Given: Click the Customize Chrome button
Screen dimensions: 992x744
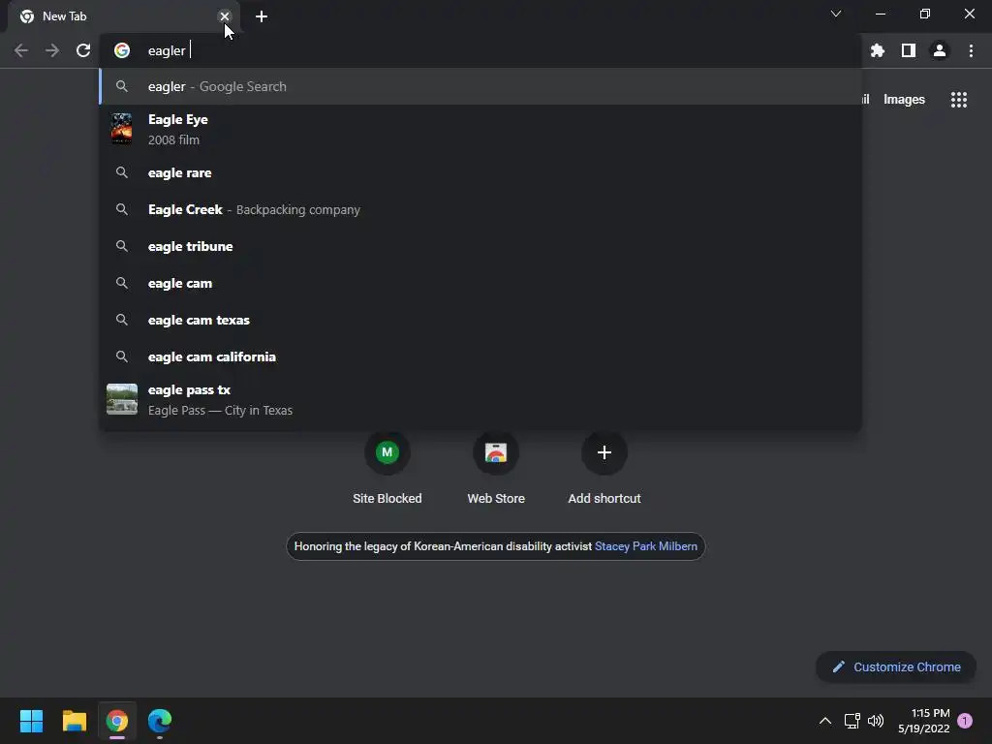Looking at the screenshot, I should [x=896, y=666].
